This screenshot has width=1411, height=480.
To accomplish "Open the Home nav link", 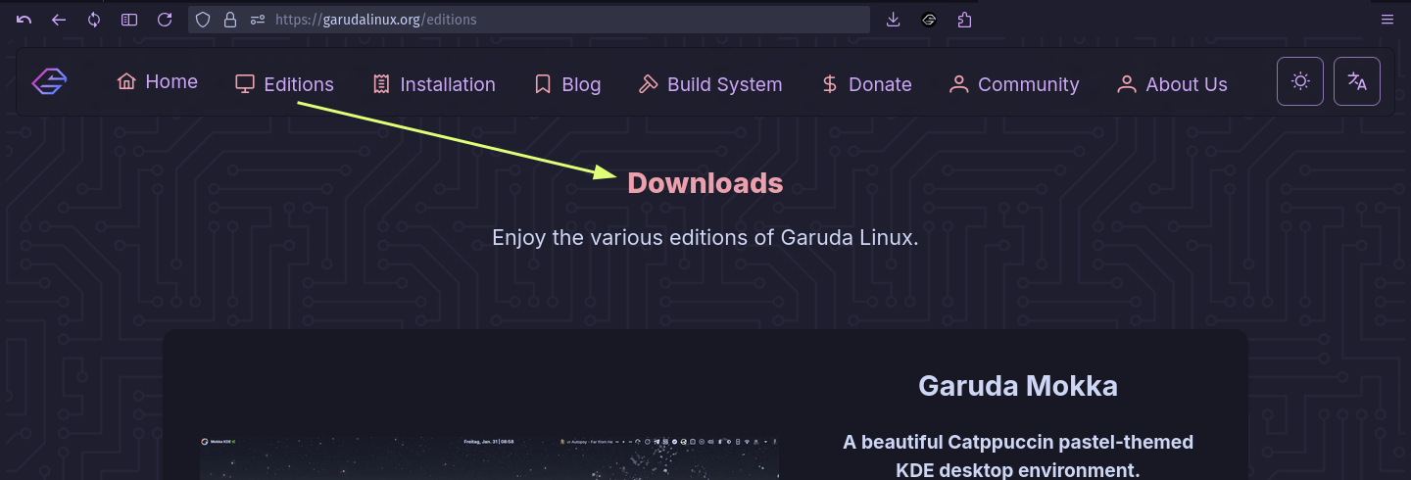I will click(x=158, y=82).
